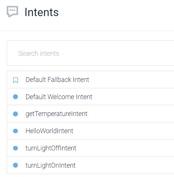Click the Search intents placeholder text

(39, 54)
